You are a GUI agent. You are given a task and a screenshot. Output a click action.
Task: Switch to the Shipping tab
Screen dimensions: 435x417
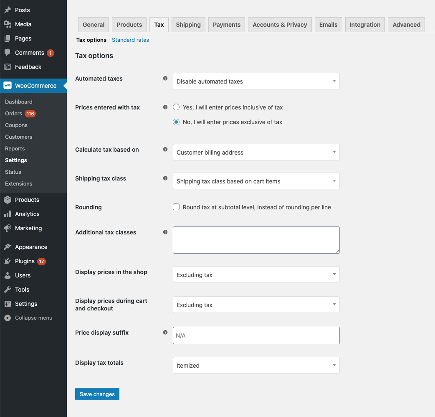(188, 24)
